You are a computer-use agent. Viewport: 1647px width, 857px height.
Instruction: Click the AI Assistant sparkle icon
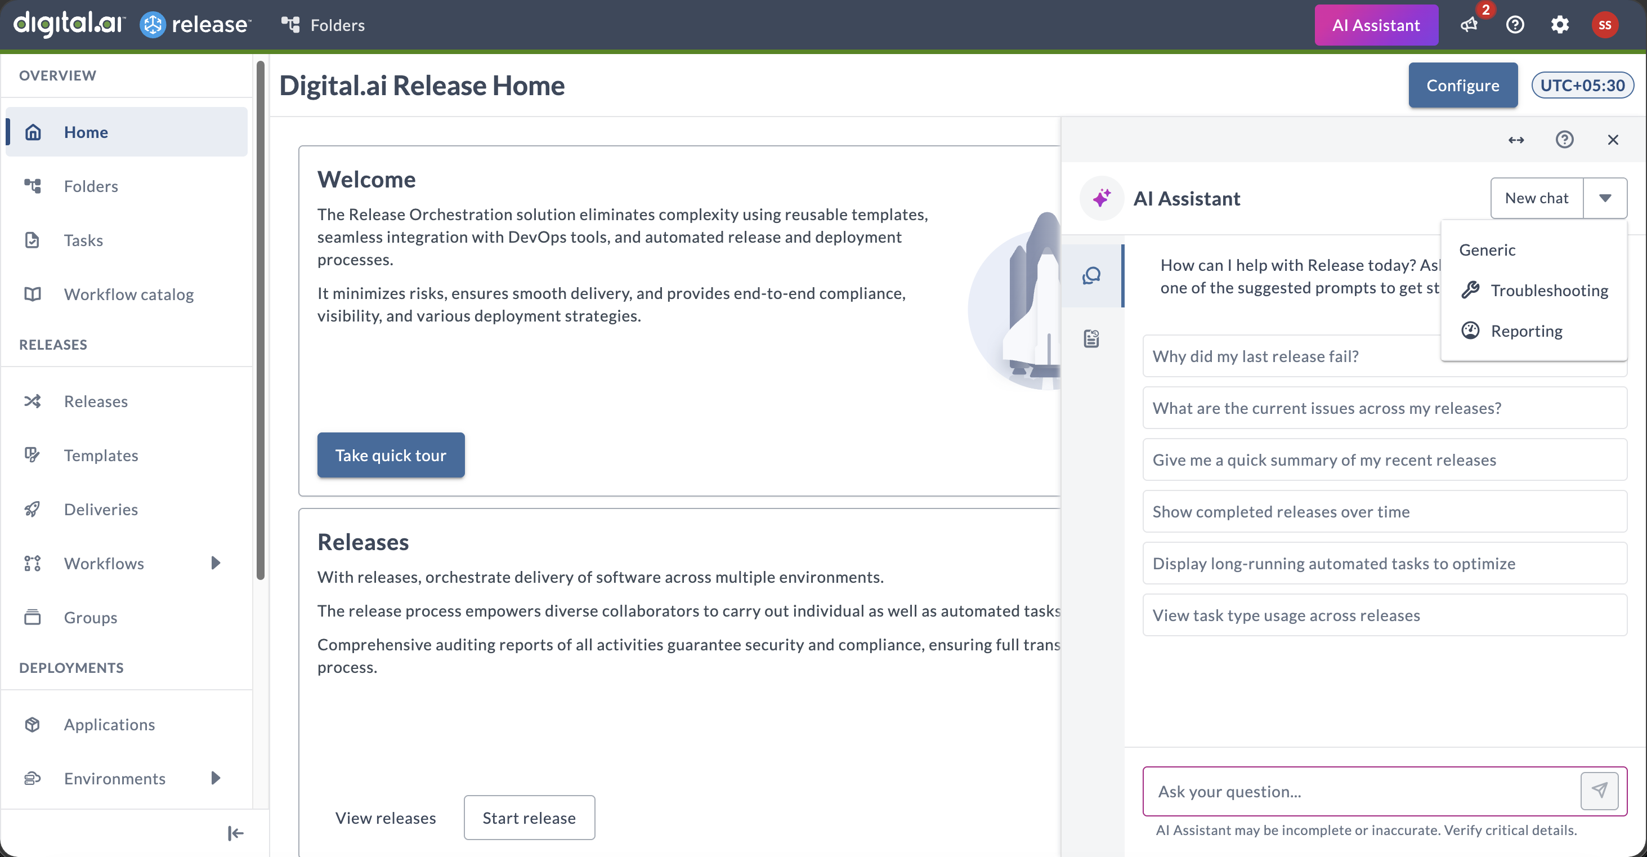pyautogui.click(x=1101, y=198)
